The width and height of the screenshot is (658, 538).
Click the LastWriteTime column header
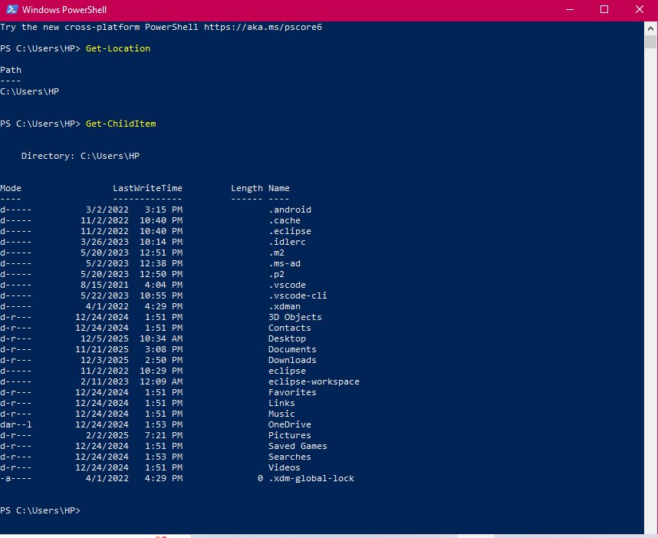pyautogui.click(x=147, y=188)
